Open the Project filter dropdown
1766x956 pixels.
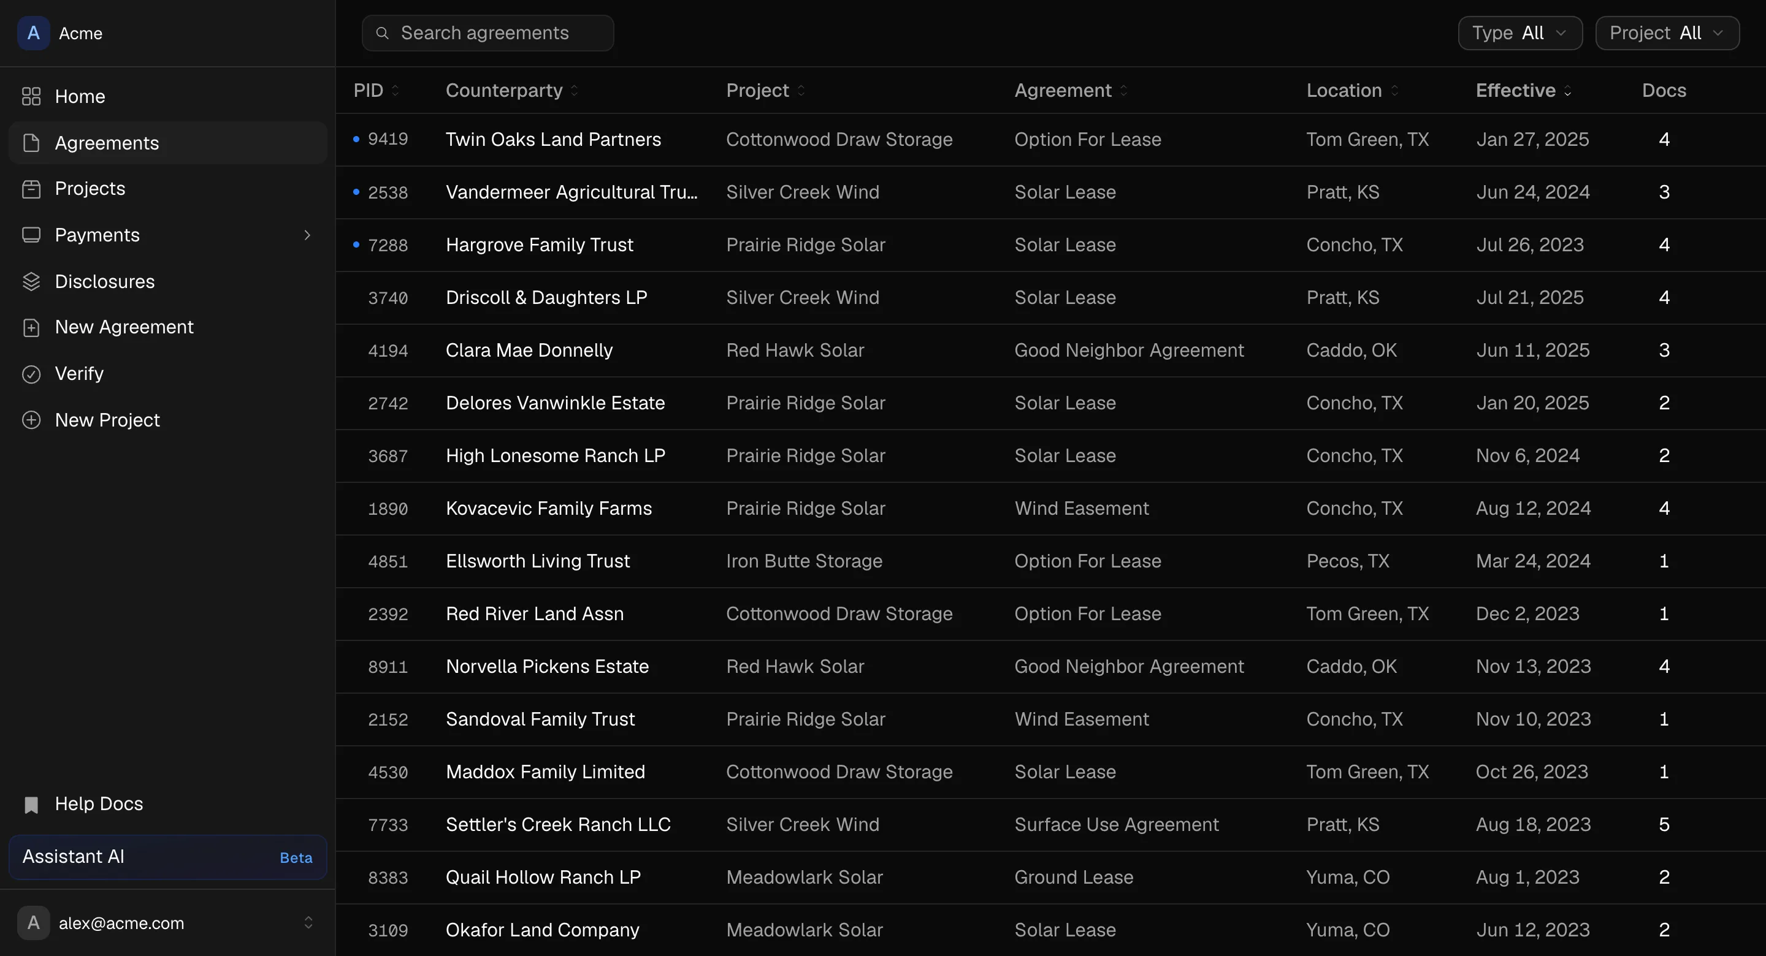1667,33
